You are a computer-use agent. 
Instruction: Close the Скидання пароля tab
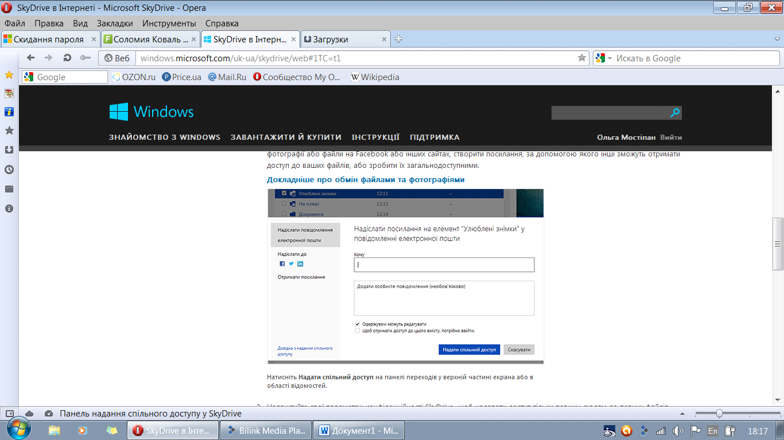click(x=94, y=40)
